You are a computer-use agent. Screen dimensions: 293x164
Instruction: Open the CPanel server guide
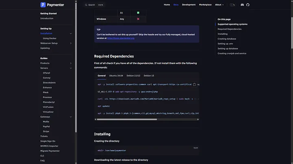click(x=46, y=73)
